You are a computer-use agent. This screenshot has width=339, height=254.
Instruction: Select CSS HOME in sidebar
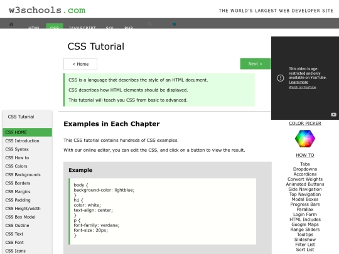[27, 132]
